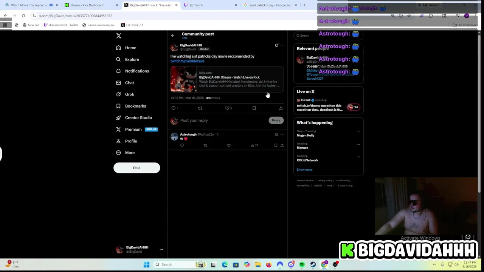Open Premium in the X sidebar

pyautogui.click(x=137, y=129)
